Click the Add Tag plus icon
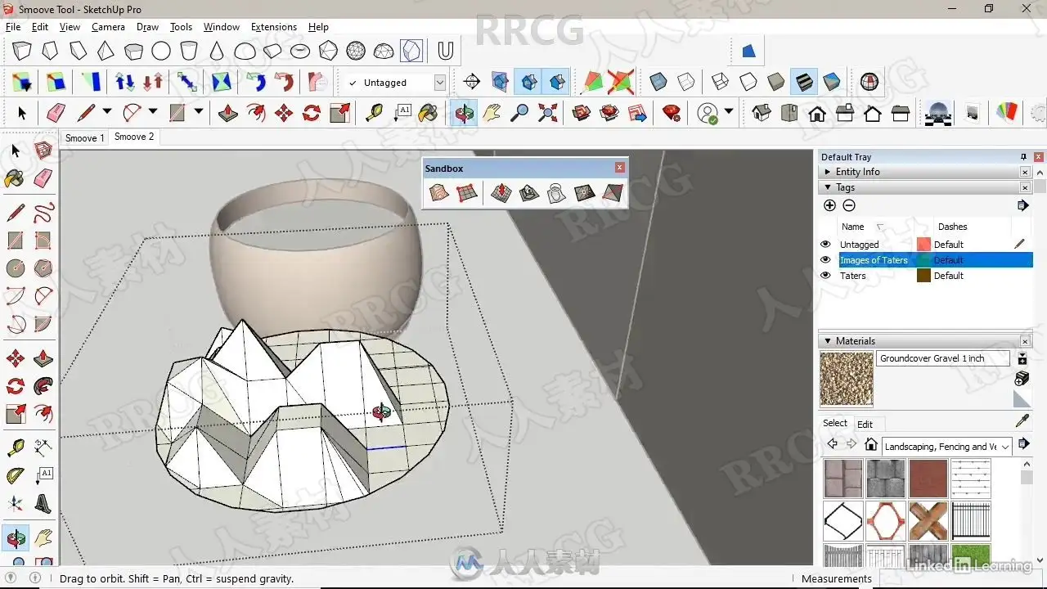Screen dimensions: 1047x589 829,205
